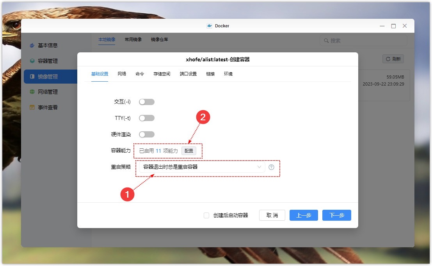This screenshot has height=266, width=432.
Task: Check the 创建后启动容器 checkbox
Action: point(206,215)
